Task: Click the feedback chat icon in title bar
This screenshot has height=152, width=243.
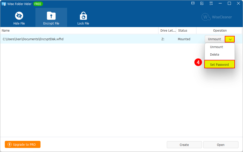Action: pos(193,3)
